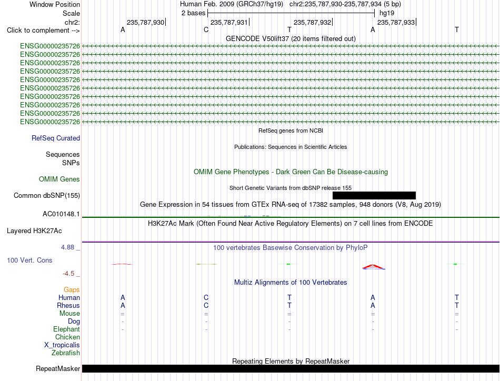Image resolution: width=500 pixels, height=381 pixels.
Task: Open 'Multiz Alignments of 100 Vertebrates' title
Action: 291,283
